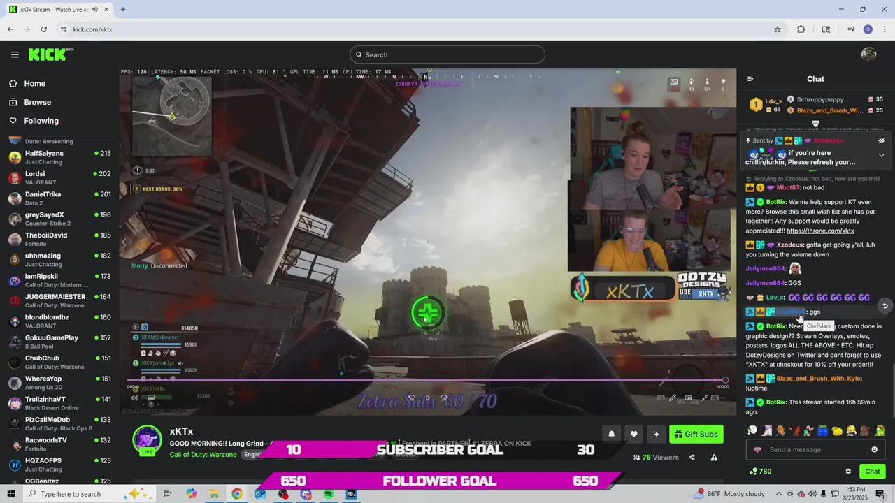The image size is (895, 503).
Task: Open a new browser tab
Action: 123,10
